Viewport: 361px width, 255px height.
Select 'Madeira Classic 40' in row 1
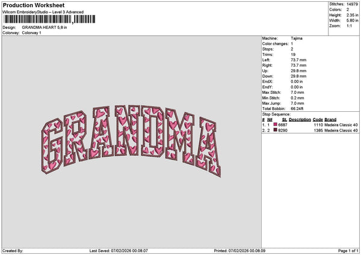click(341, 125)
